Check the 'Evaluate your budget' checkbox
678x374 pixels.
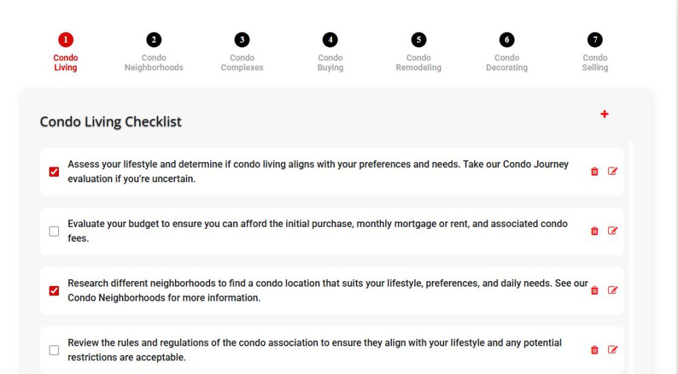[x=54, y=232]
